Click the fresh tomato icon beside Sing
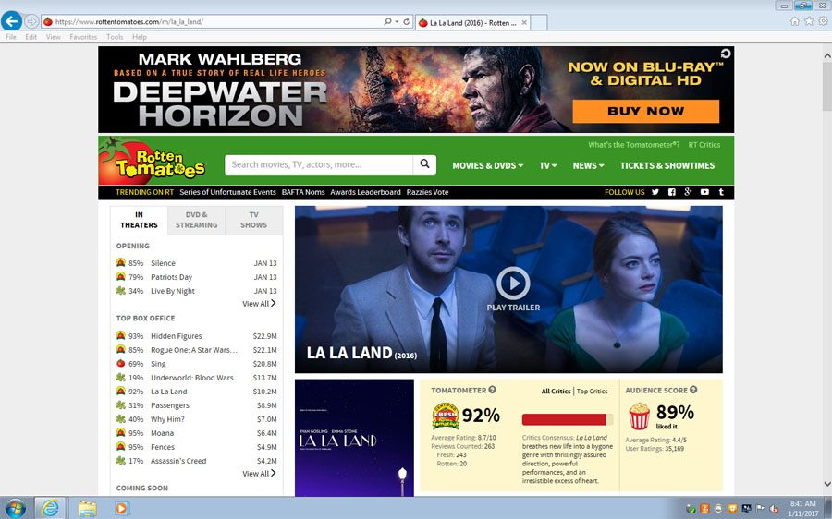This screenshot has width=832, height=519. click(x=121, y=364)
